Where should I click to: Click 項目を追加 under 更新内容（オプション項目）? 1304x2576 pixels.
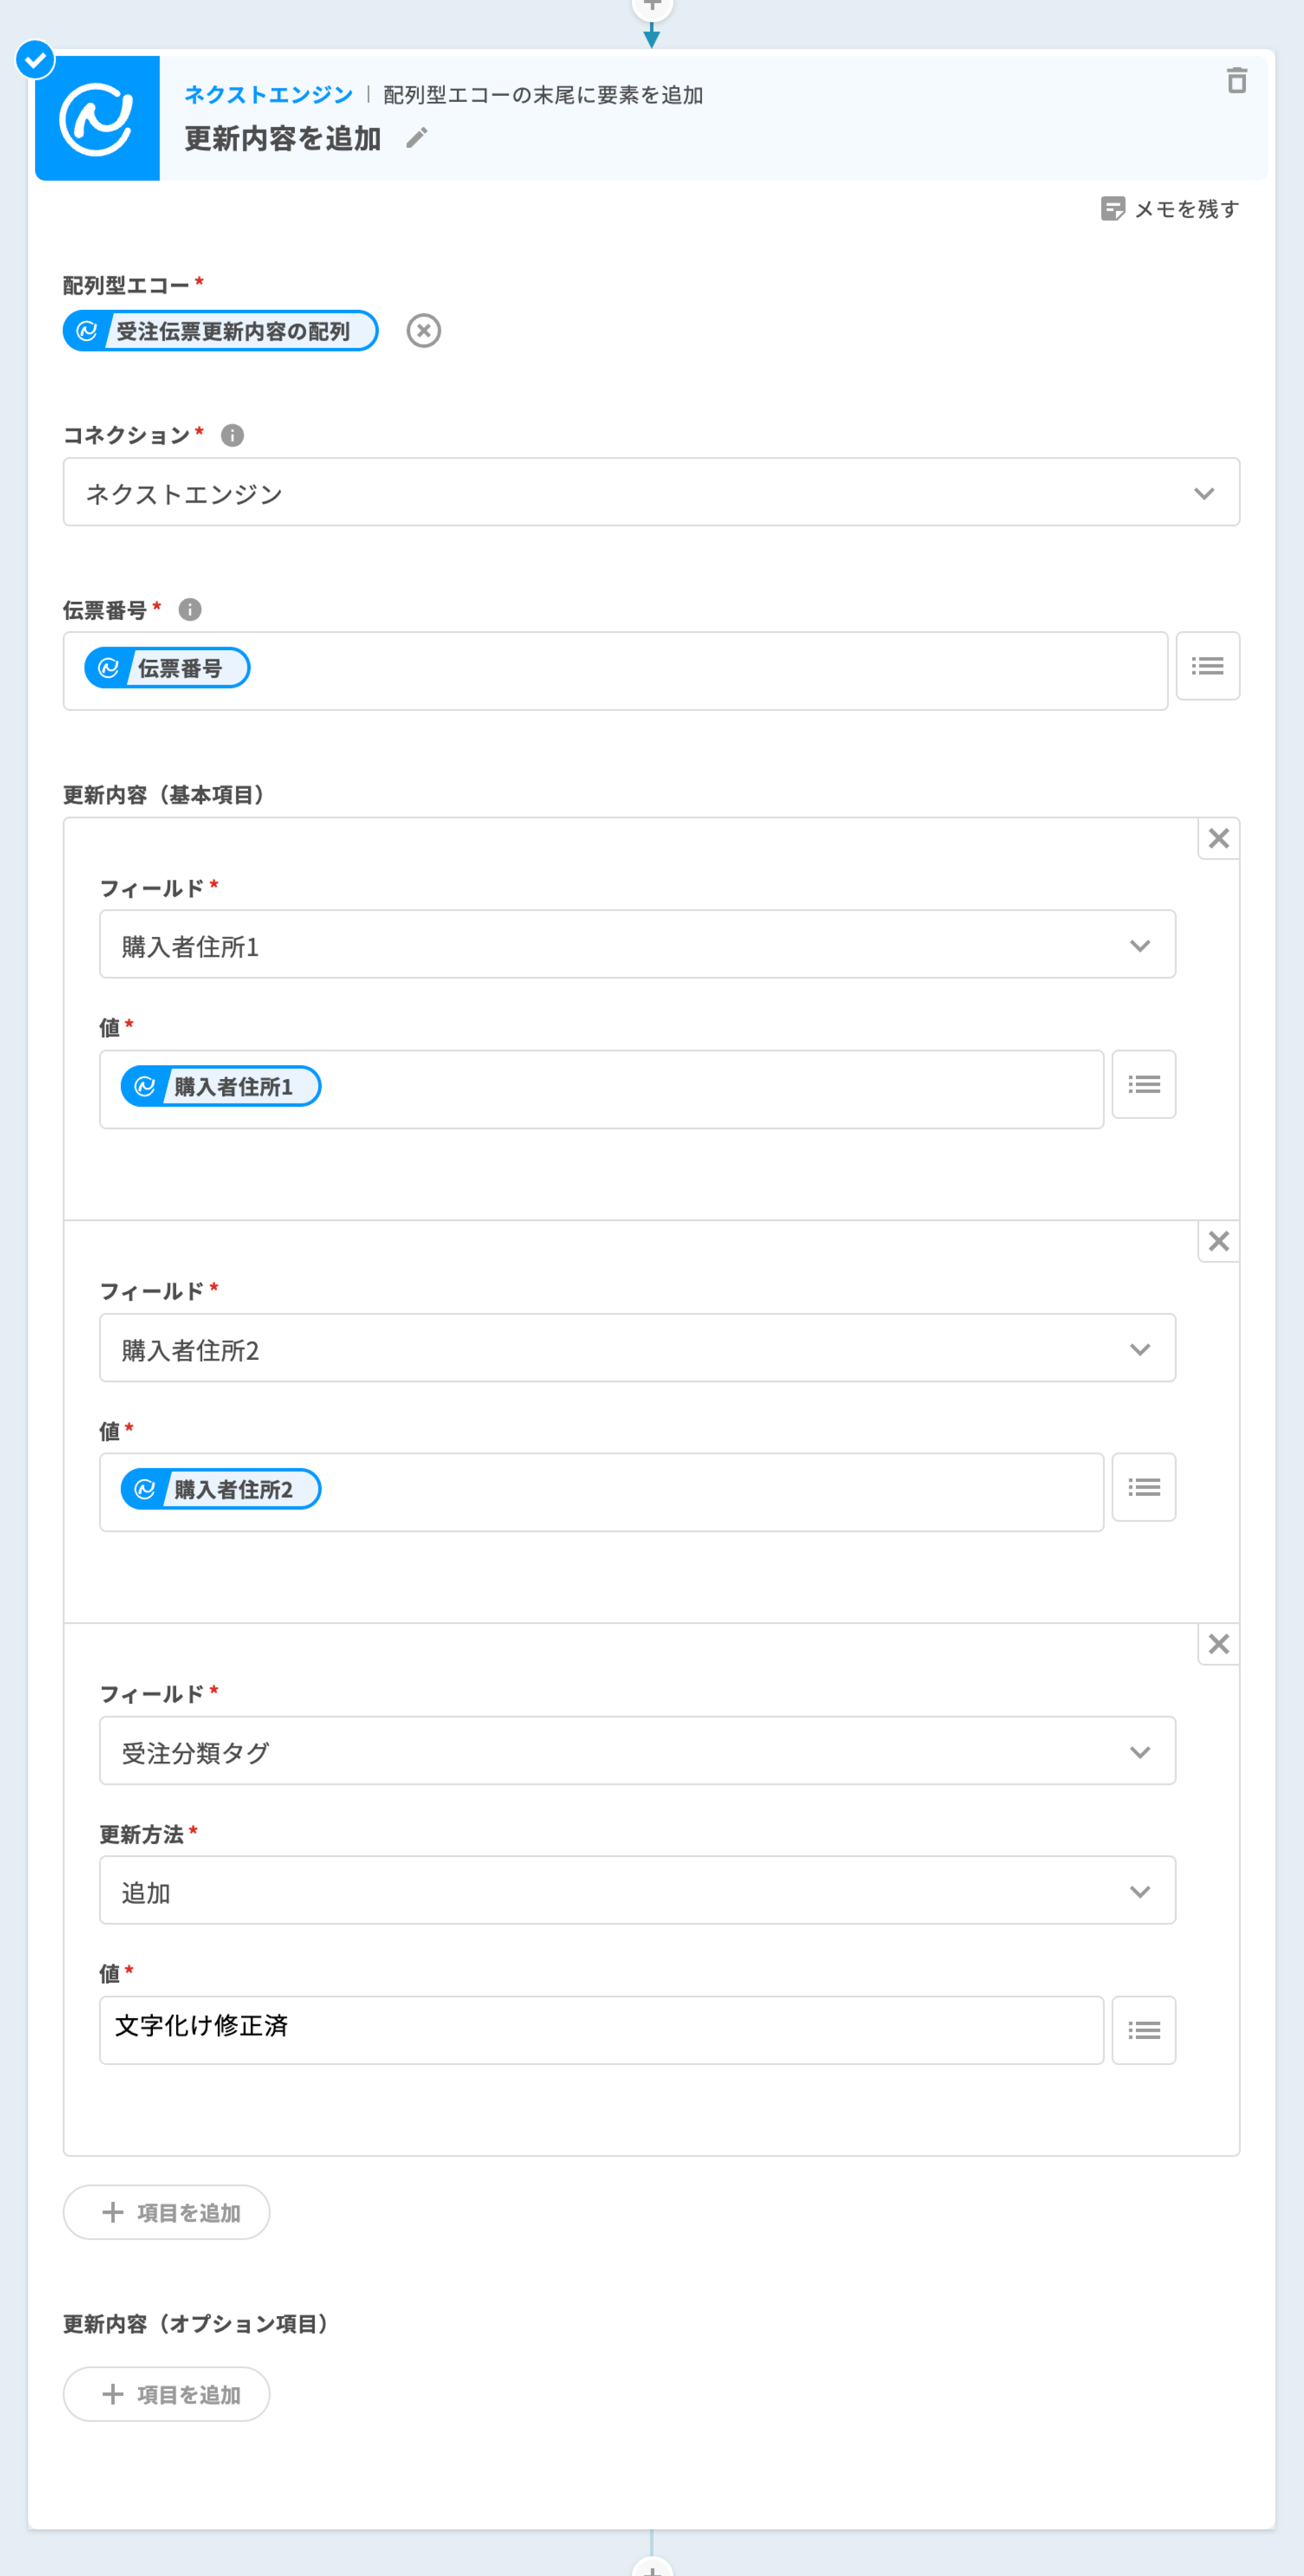[x=167, y=2394]
